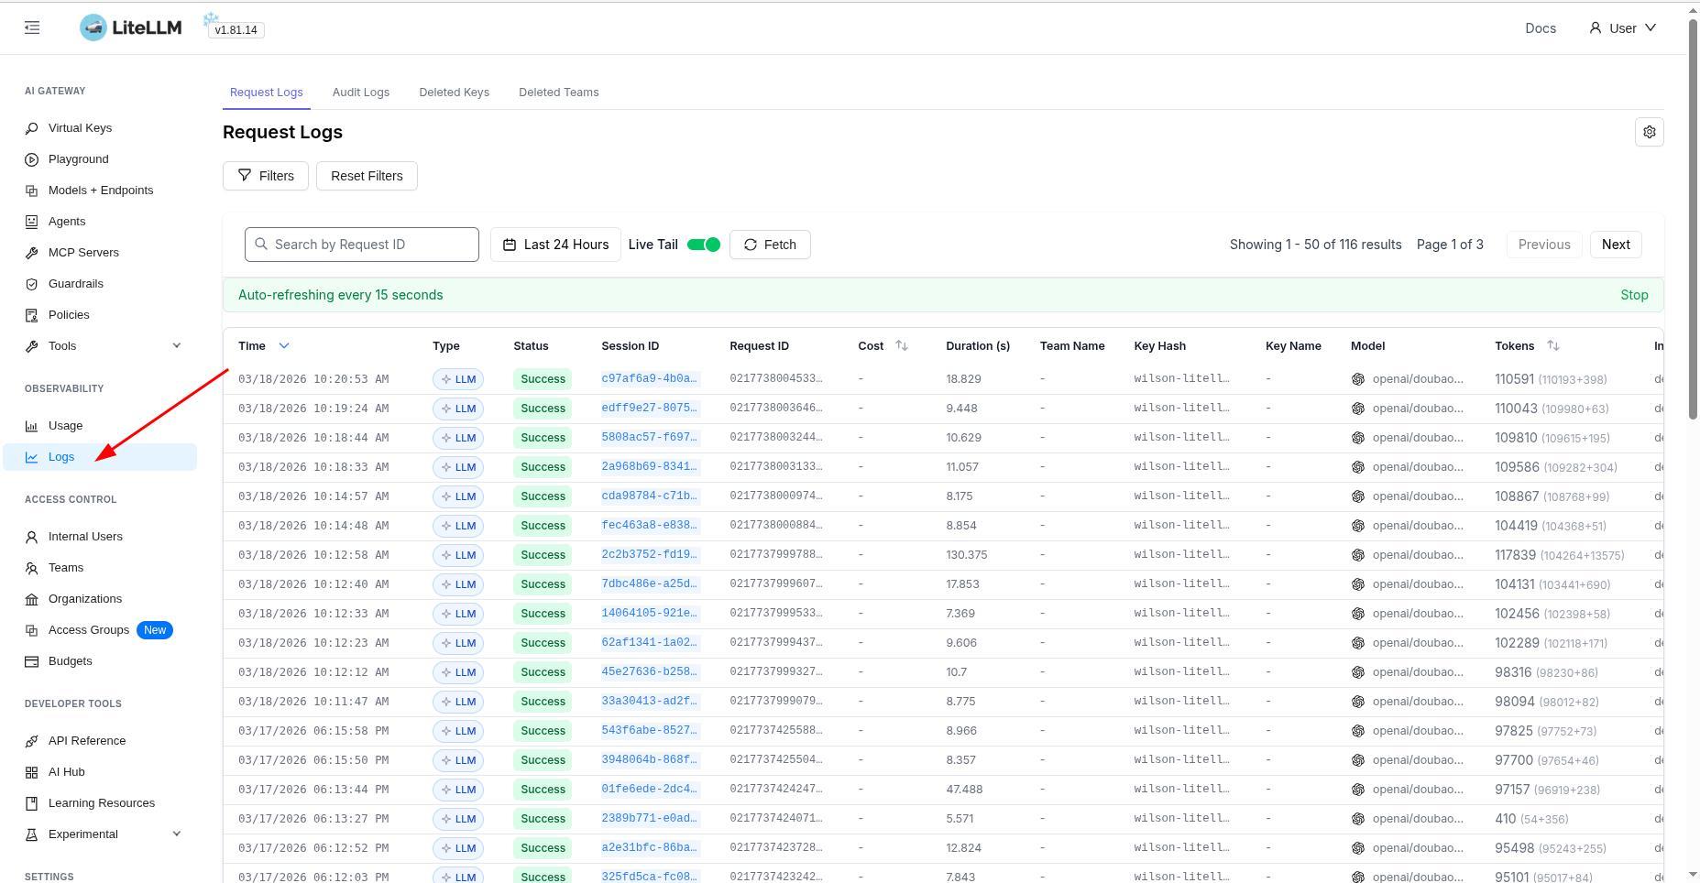The image size is (1700, 883).
Task: Open the Deleted Teams tab
Action: tap(559, 92)
